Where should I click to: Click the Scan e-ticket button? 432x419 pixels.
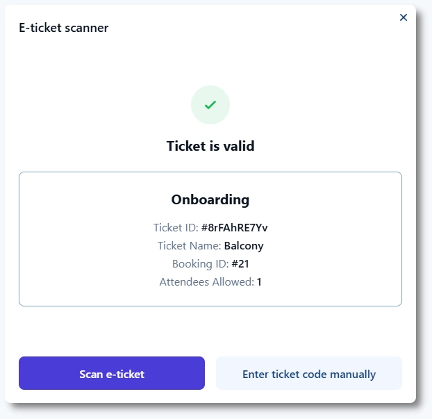coord(112,374)
